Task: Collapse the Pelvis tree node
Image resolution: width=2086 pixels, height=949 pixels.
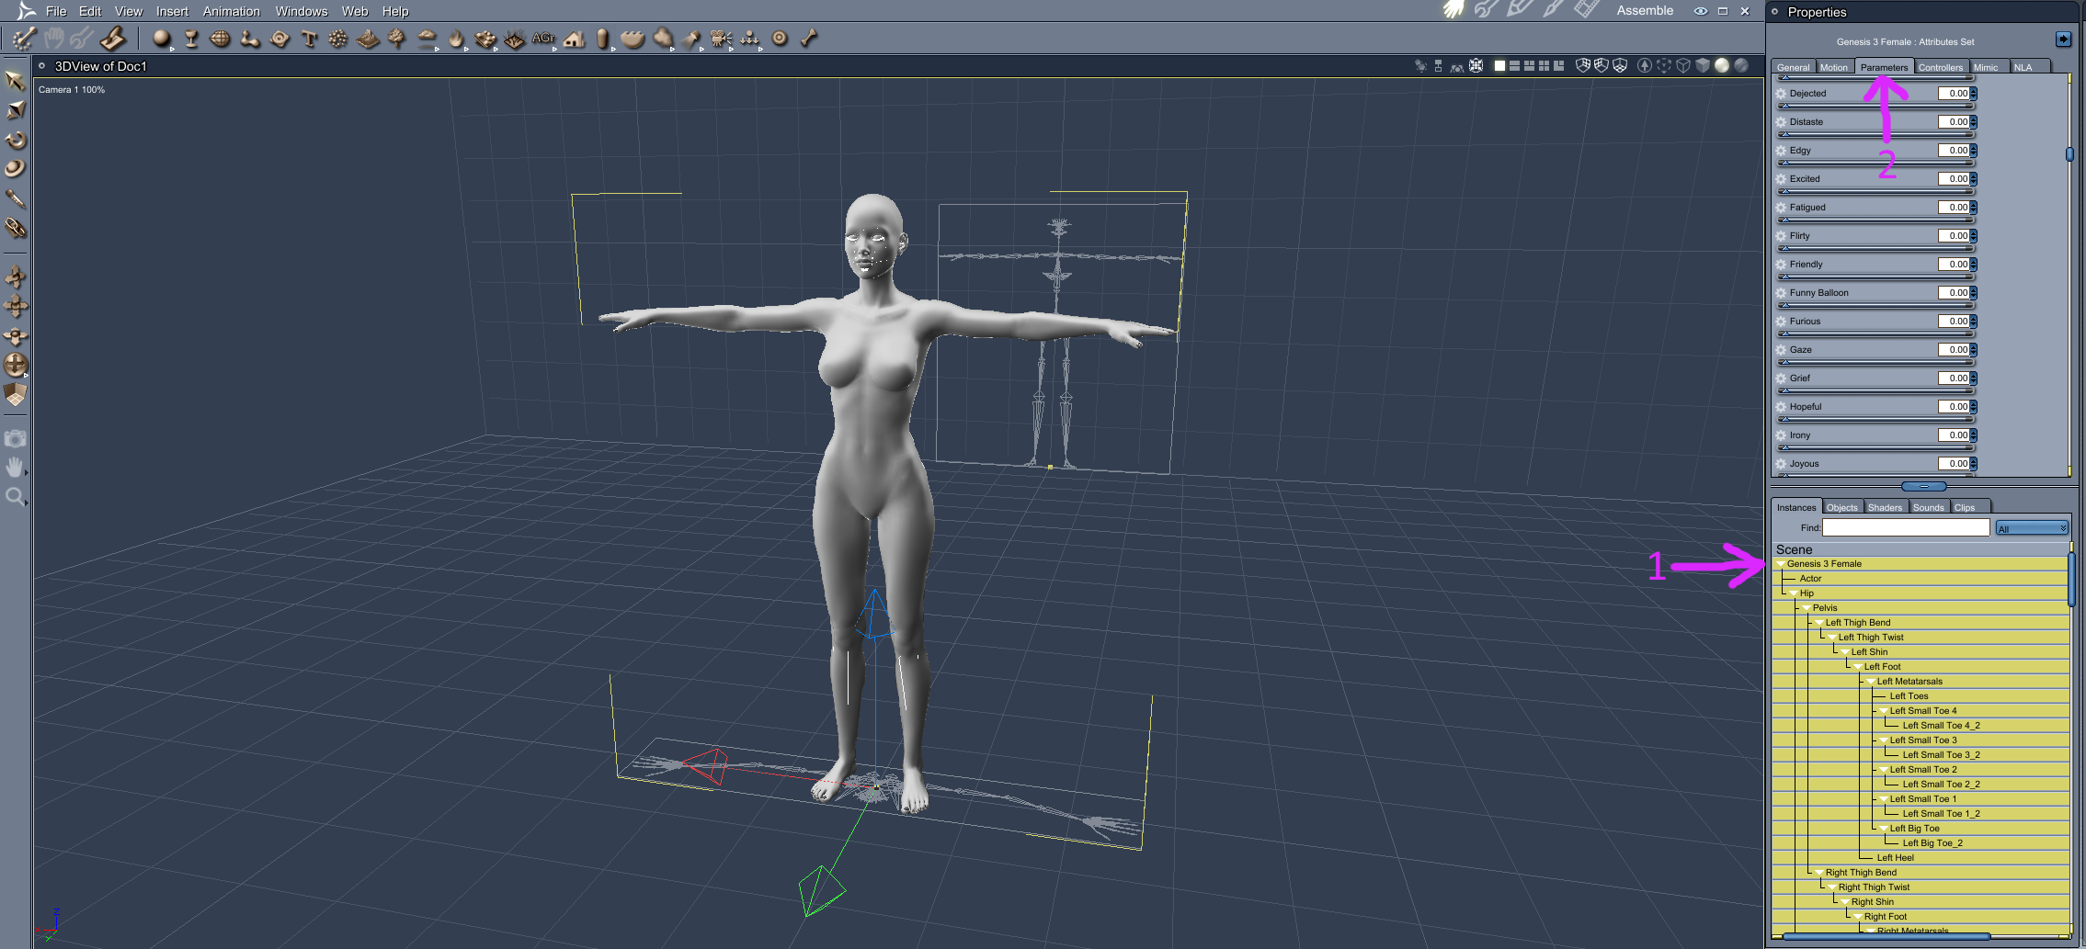Action: click(1807, 608)
